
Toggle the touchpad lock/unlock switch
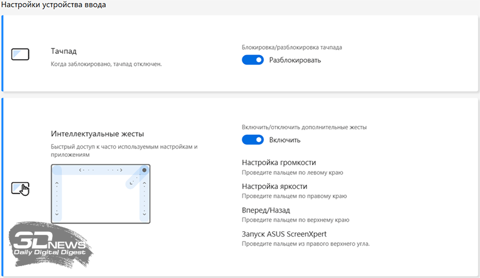click(253, 60)
